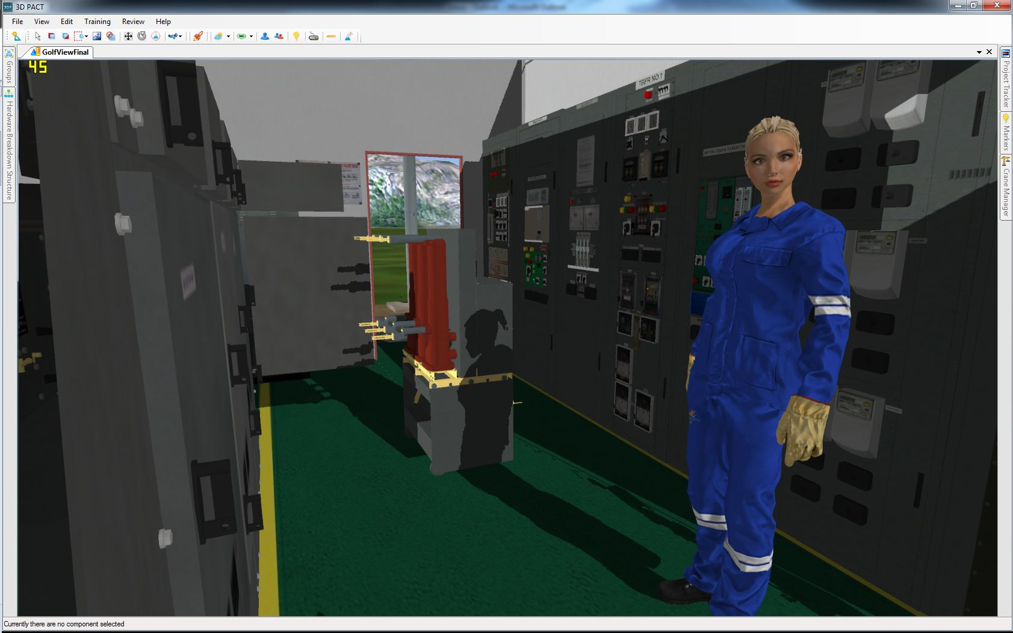This screenshot has width=1013, height=633.
Task: Click the single blue avatar icon
Action: [x=264, y=36]
